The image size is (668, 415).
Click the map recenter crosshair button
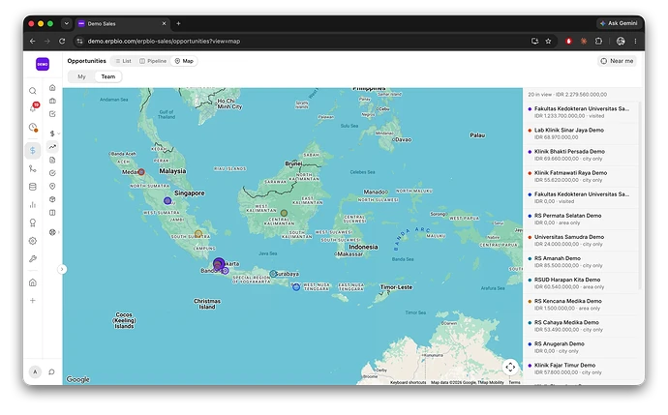click(x=510, y=367)
